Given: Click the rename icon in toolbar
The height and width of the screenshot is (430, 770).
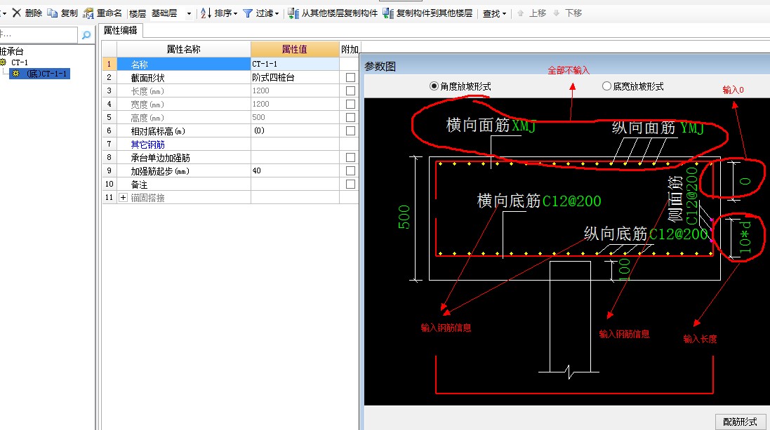Looking at the screenshot, I should [88, 13].
